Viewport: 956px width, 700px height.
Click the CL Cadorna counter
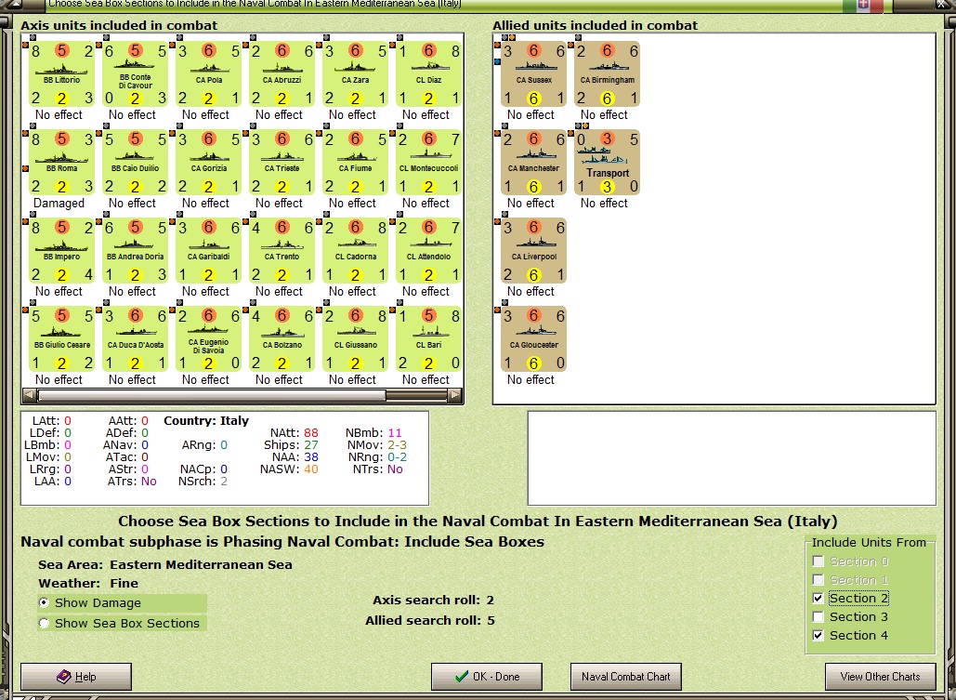pyautogui.click(x=356, y=251)
